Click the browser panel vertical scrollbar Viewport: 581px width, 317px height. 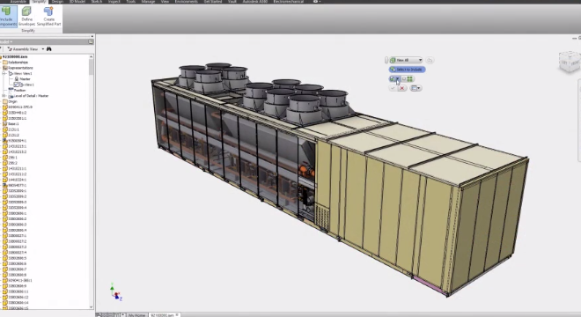coord(92,181)
